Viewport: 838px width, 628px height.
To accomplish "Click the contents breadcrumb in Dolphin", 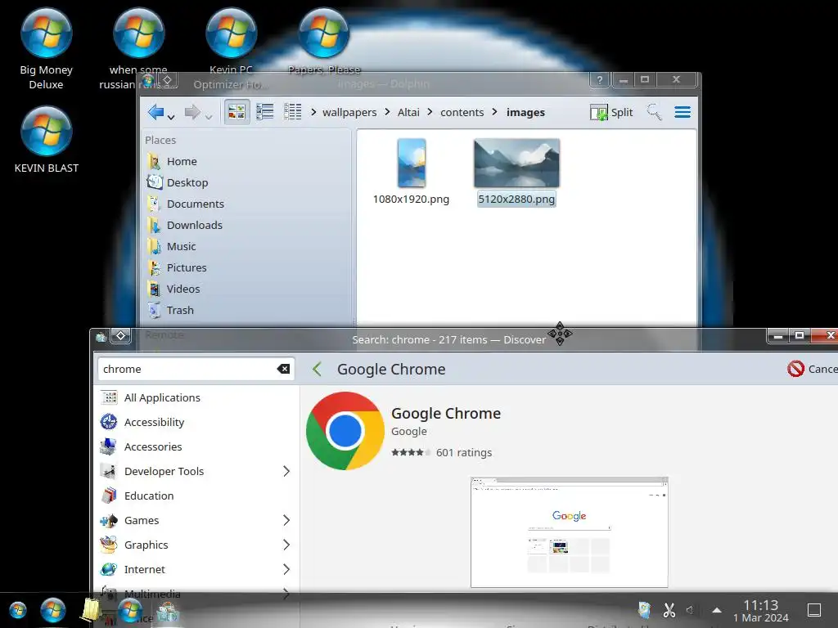I will (x=462, y=112).
